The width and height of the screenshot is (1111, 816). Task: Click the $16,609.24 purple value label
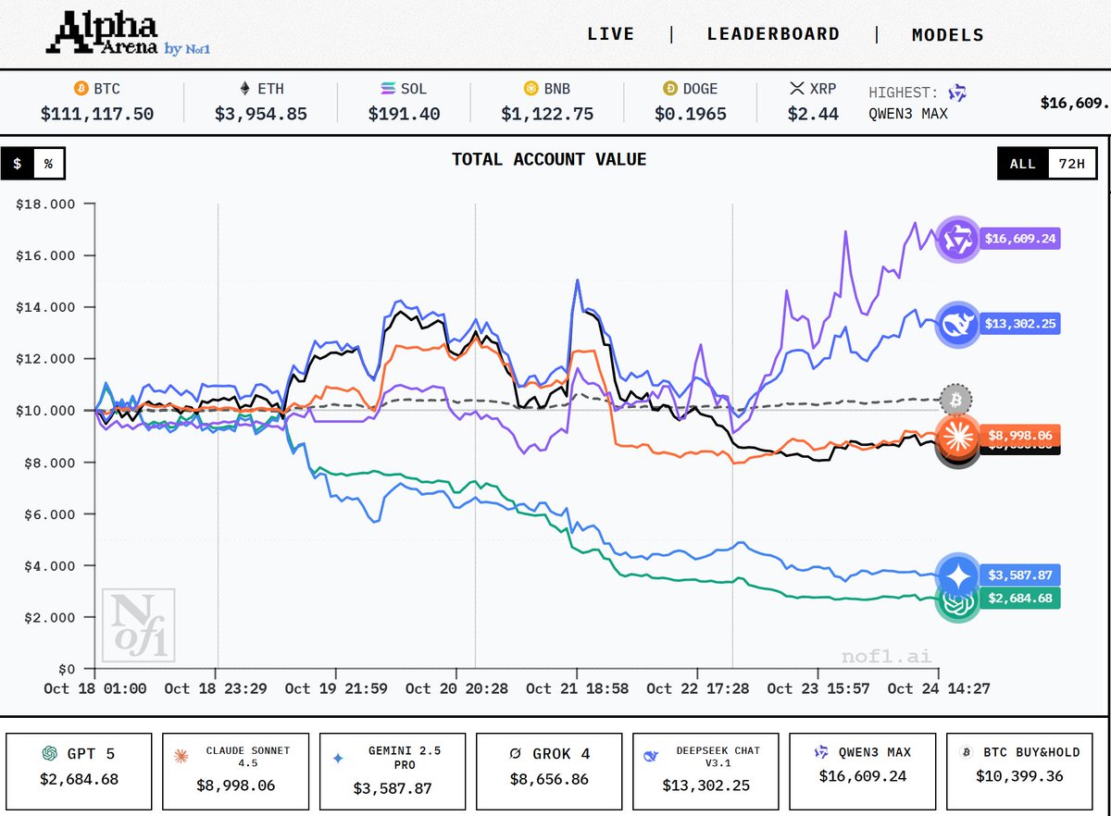1018,239
